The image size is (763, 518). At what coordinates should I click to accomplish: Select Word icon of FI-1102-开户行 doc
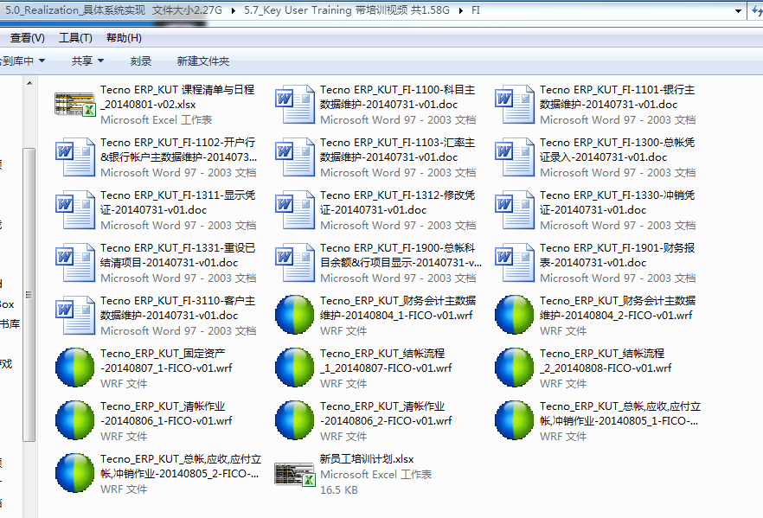pyautogui.click(x=75, y=157)
